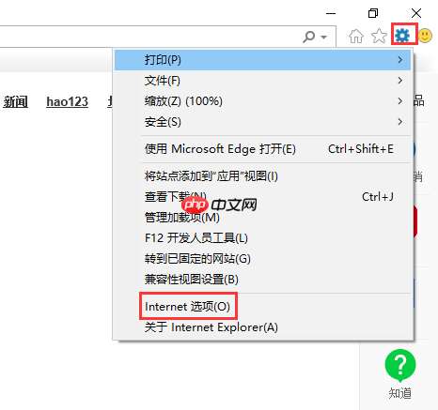Select 转到已固定的网站(G)
Image resolution: width=438 pixels, height=410 pixels.
pos(262,259)
